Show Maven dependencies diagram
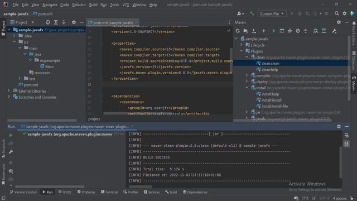 (324, 31)
